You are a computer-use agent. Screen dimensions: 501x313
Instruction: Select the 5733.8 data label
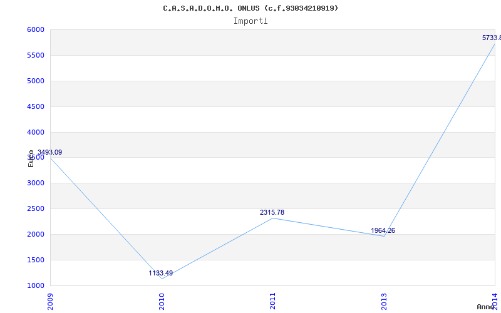click(x=492, y=38)
